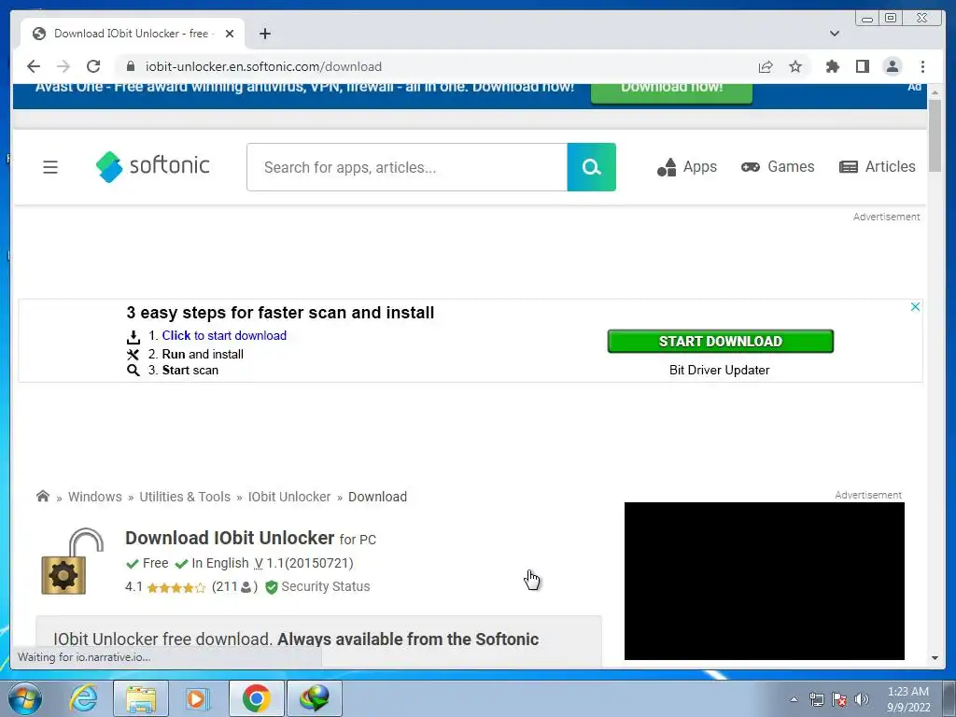Open the Chrome profile avatar icon
This screenshot has width=956, height=717.
(892, 66)
